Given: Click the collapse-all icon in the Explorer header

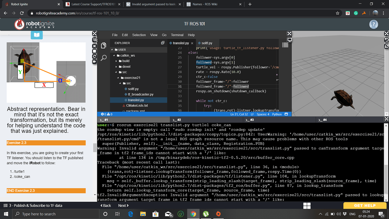Looking at the screenshot, I should click(x=163, y=43).
